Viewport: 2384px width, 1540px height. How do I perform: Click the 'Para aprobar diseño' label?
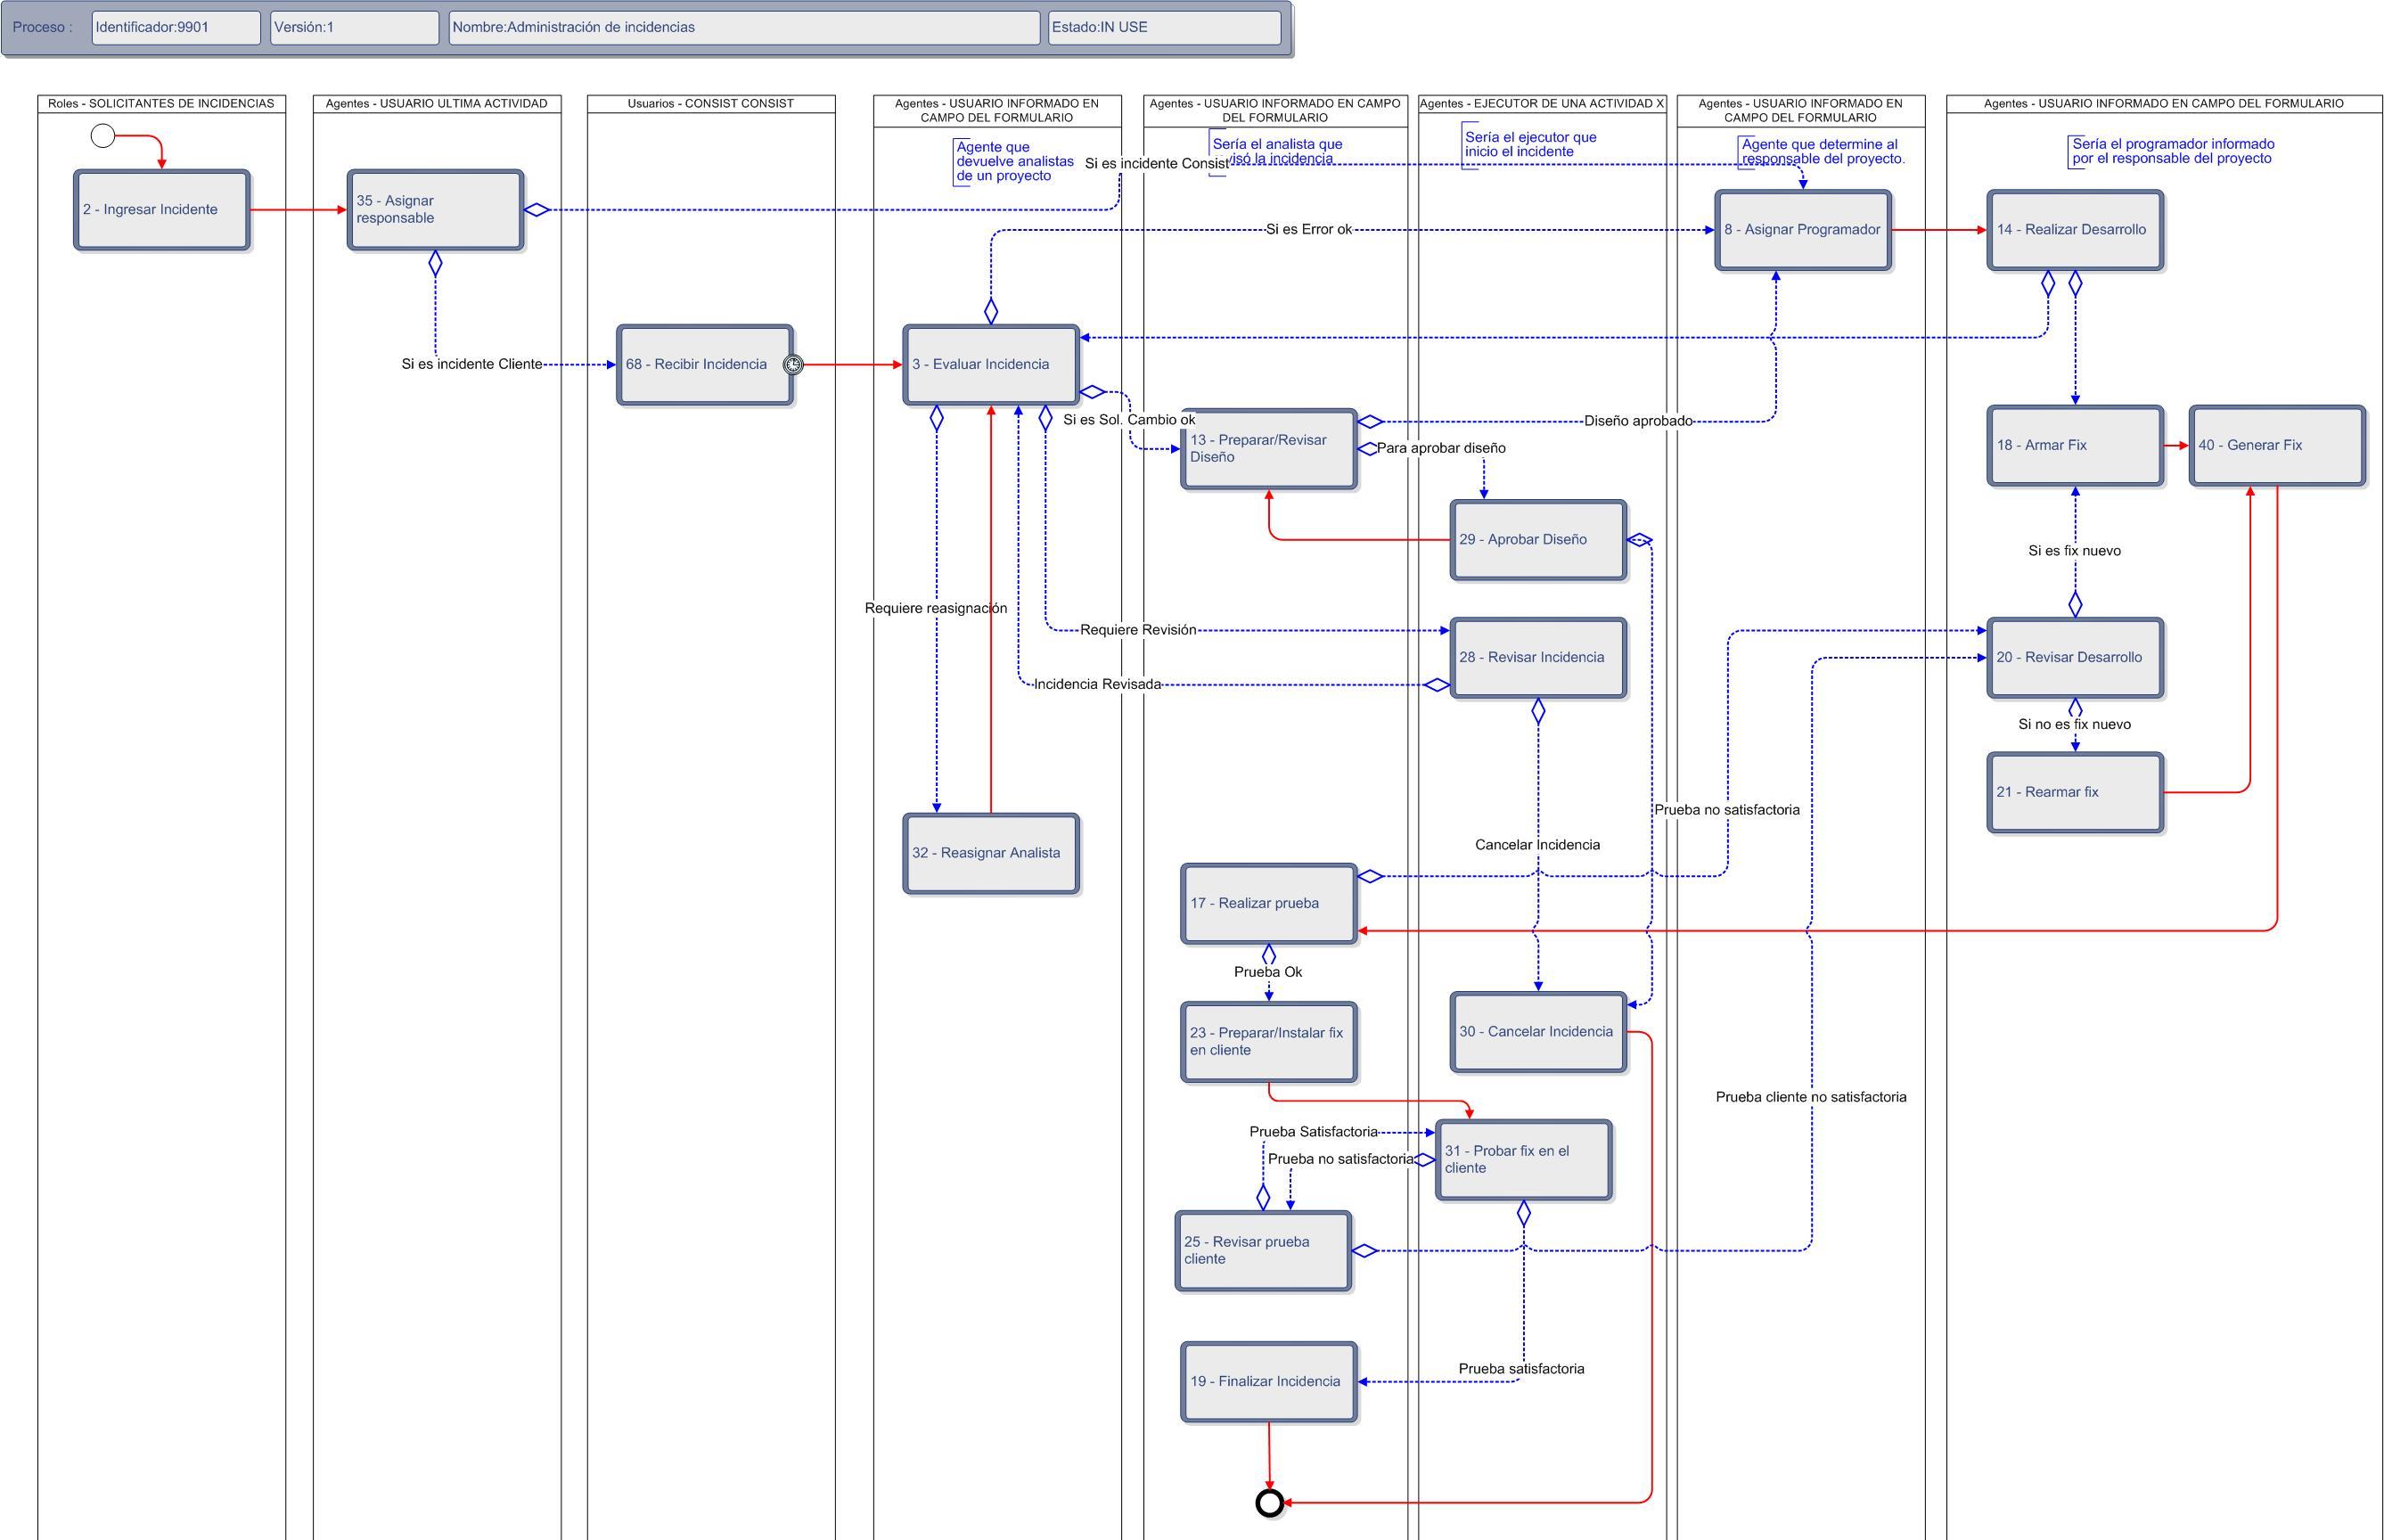tap(1441, 448)
